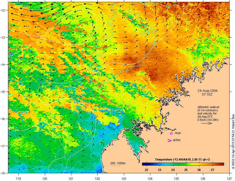Click the '200 1000m' depth label
The width and height of the screenshot is (235, 181).
pos(118,163)
